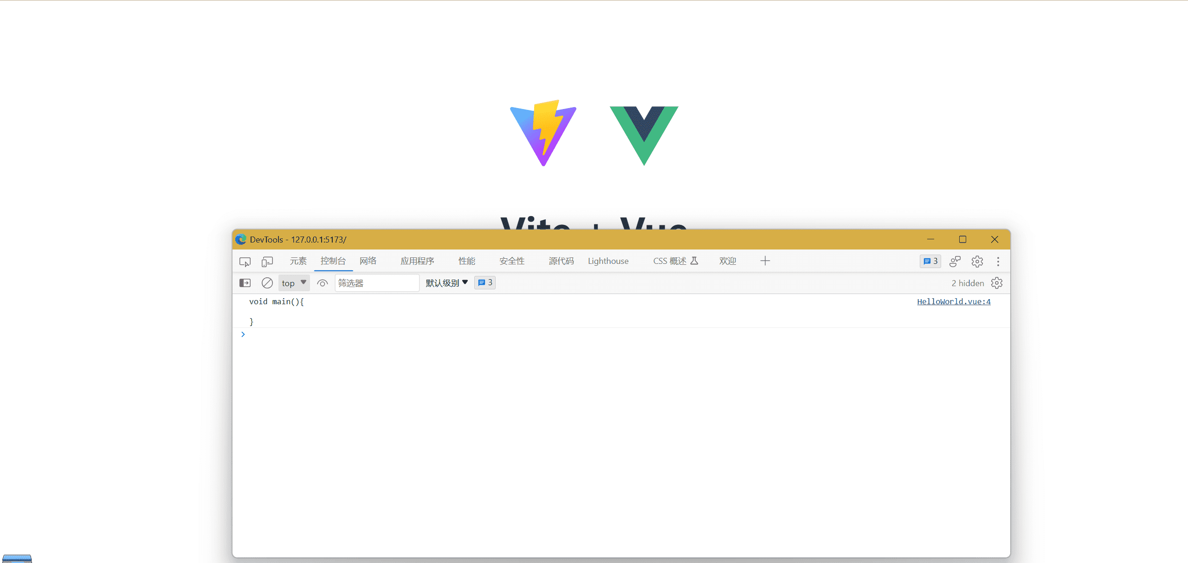Click the Vite logo on the page
The image size is (1188, 563).
[x=543, y=133]
